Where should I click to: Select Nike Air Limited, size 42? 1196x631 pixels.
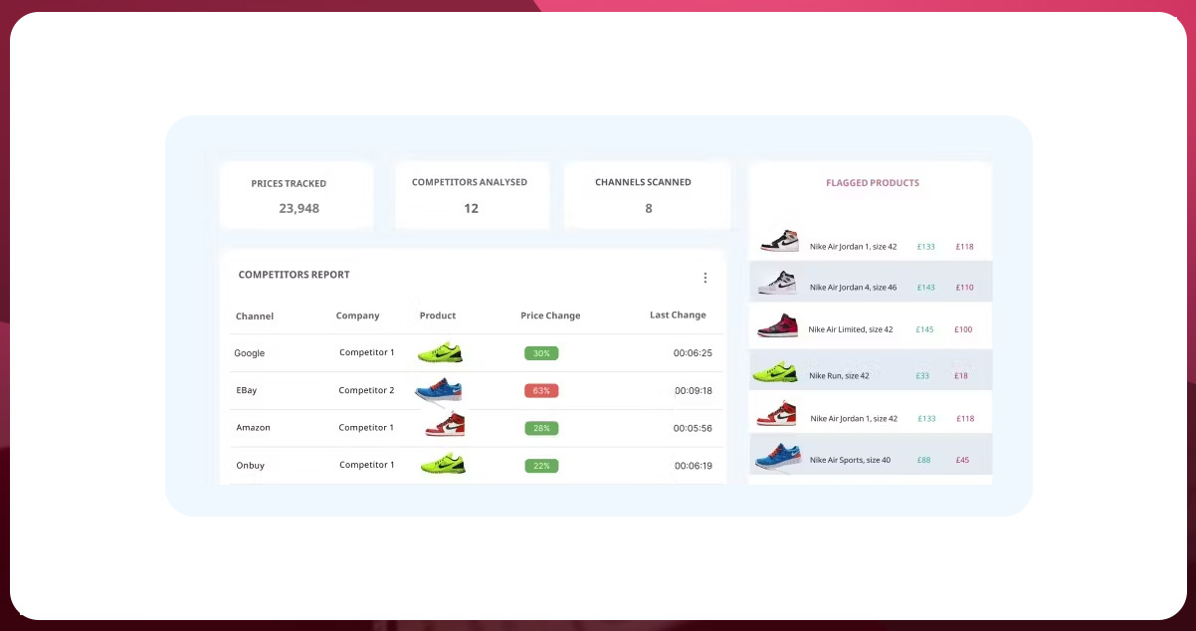click(x=851, y=329)
